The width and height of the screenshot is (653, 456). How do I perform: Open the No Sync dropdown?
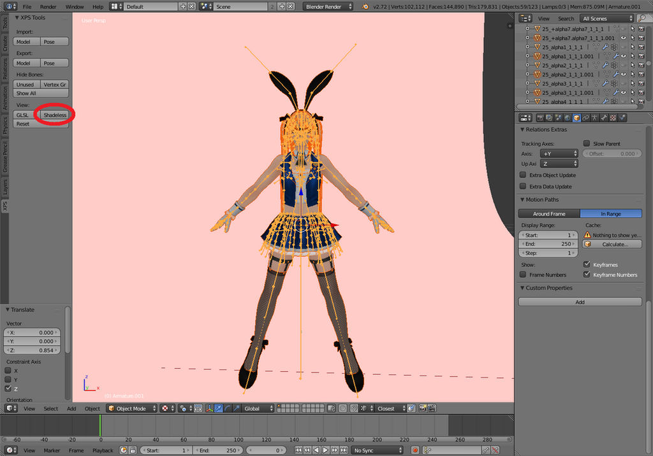[377, 450]
